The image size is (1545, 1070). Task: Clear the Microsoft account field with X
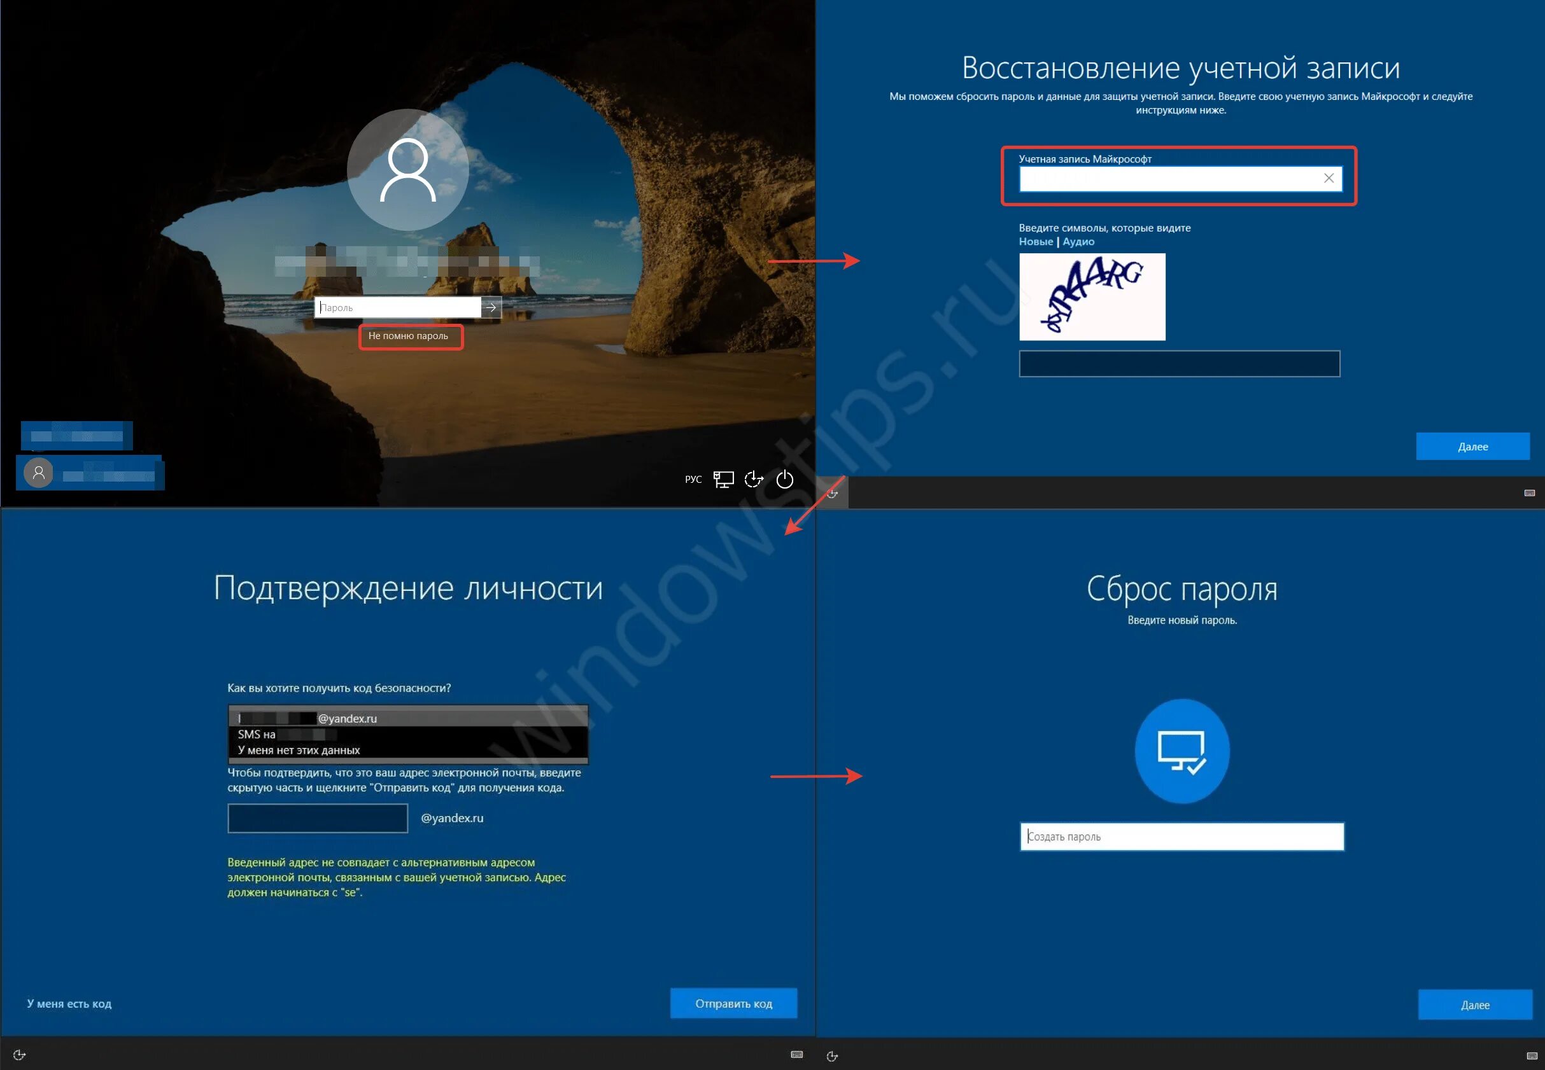point(1329,178)
